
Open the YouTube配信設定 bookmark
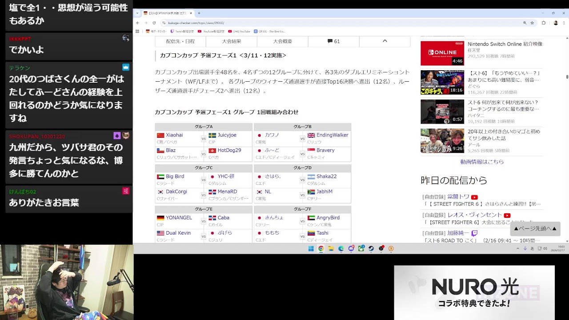point(211,32)
